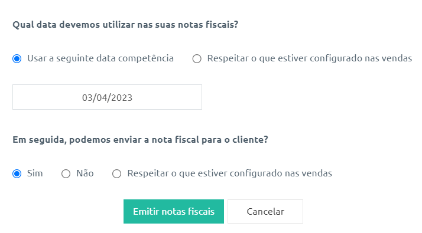Click the 'Cancelar' button
This screenshot has width=422, height=233.
coord(265,211)
